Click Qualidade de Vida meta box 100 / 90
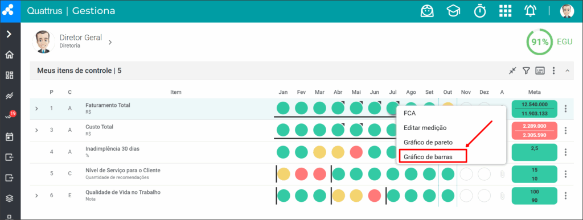Screen dimensions: 583x220 [534, 196]
